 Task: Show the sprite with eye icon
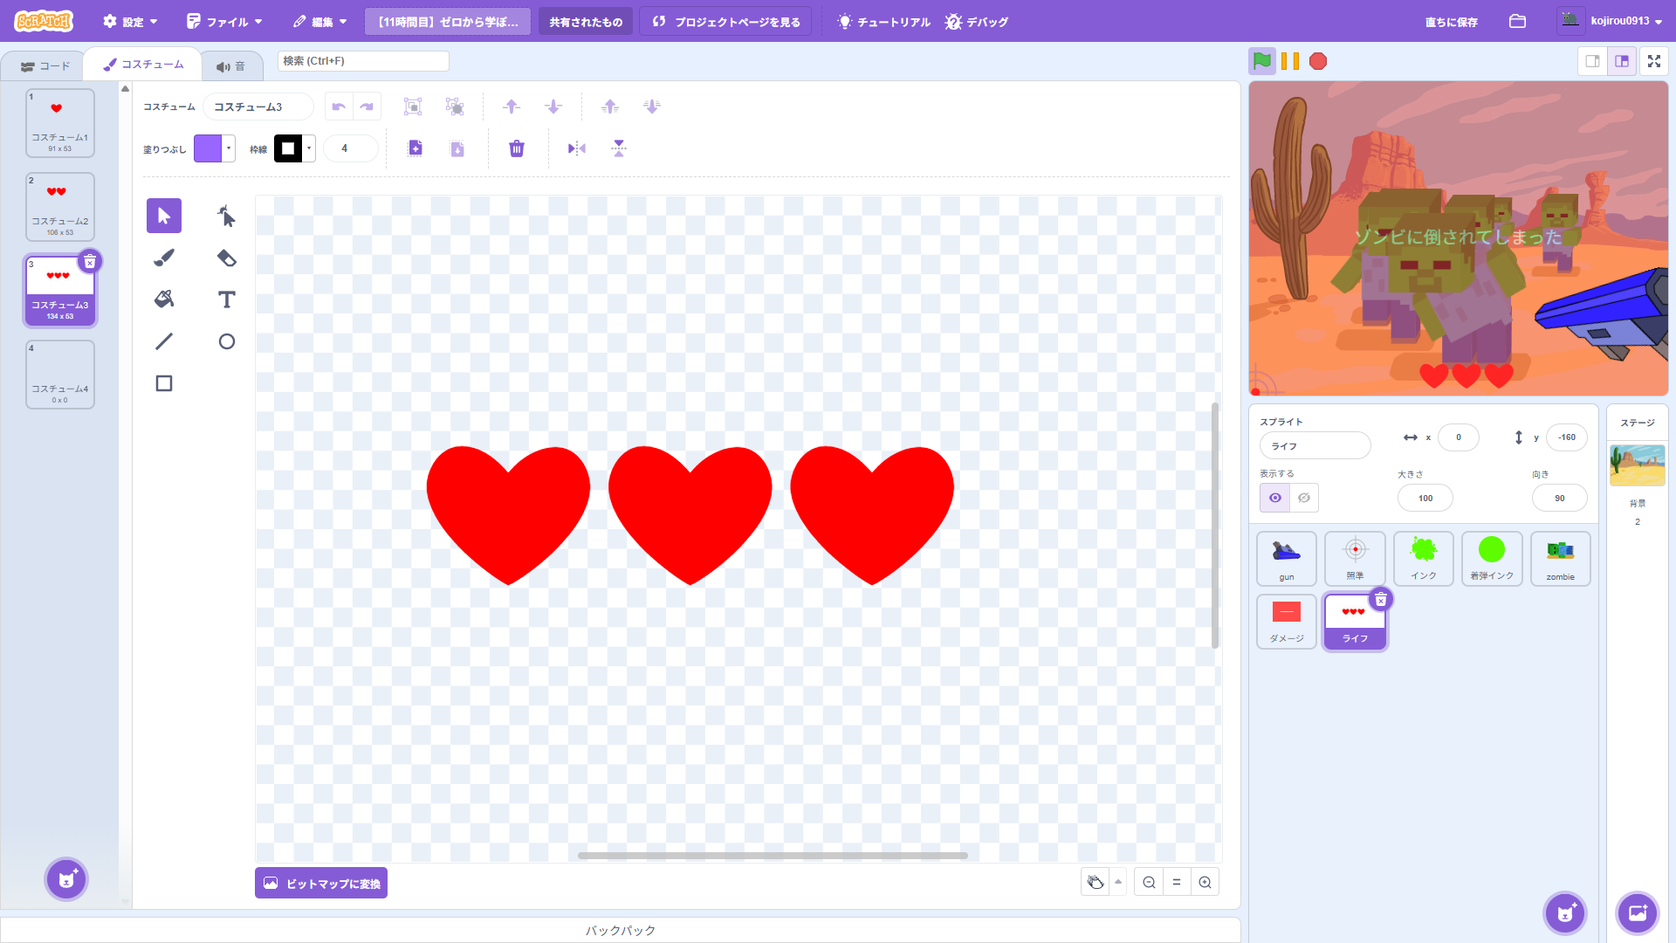coord(1275,498)
